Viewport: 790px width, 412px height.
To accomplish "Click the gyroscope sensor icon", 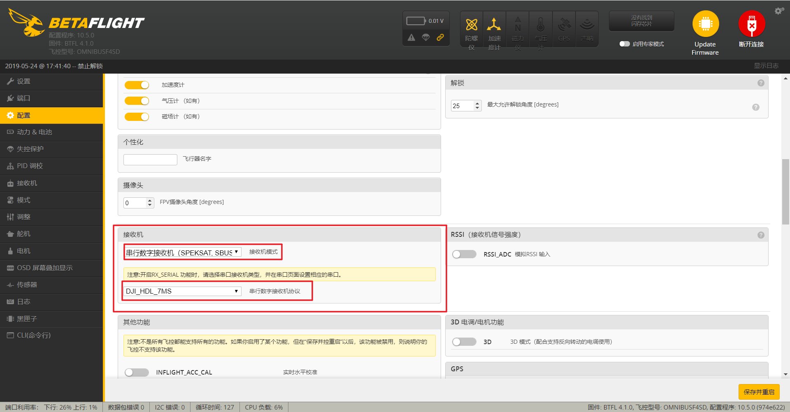I will pos(472,25).
